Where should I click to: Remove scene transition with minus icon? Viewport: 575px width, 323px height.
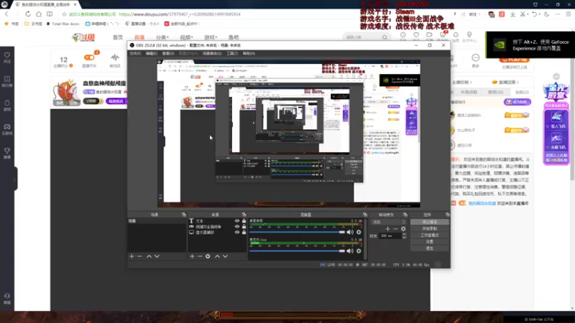click(x=395, y=229)
